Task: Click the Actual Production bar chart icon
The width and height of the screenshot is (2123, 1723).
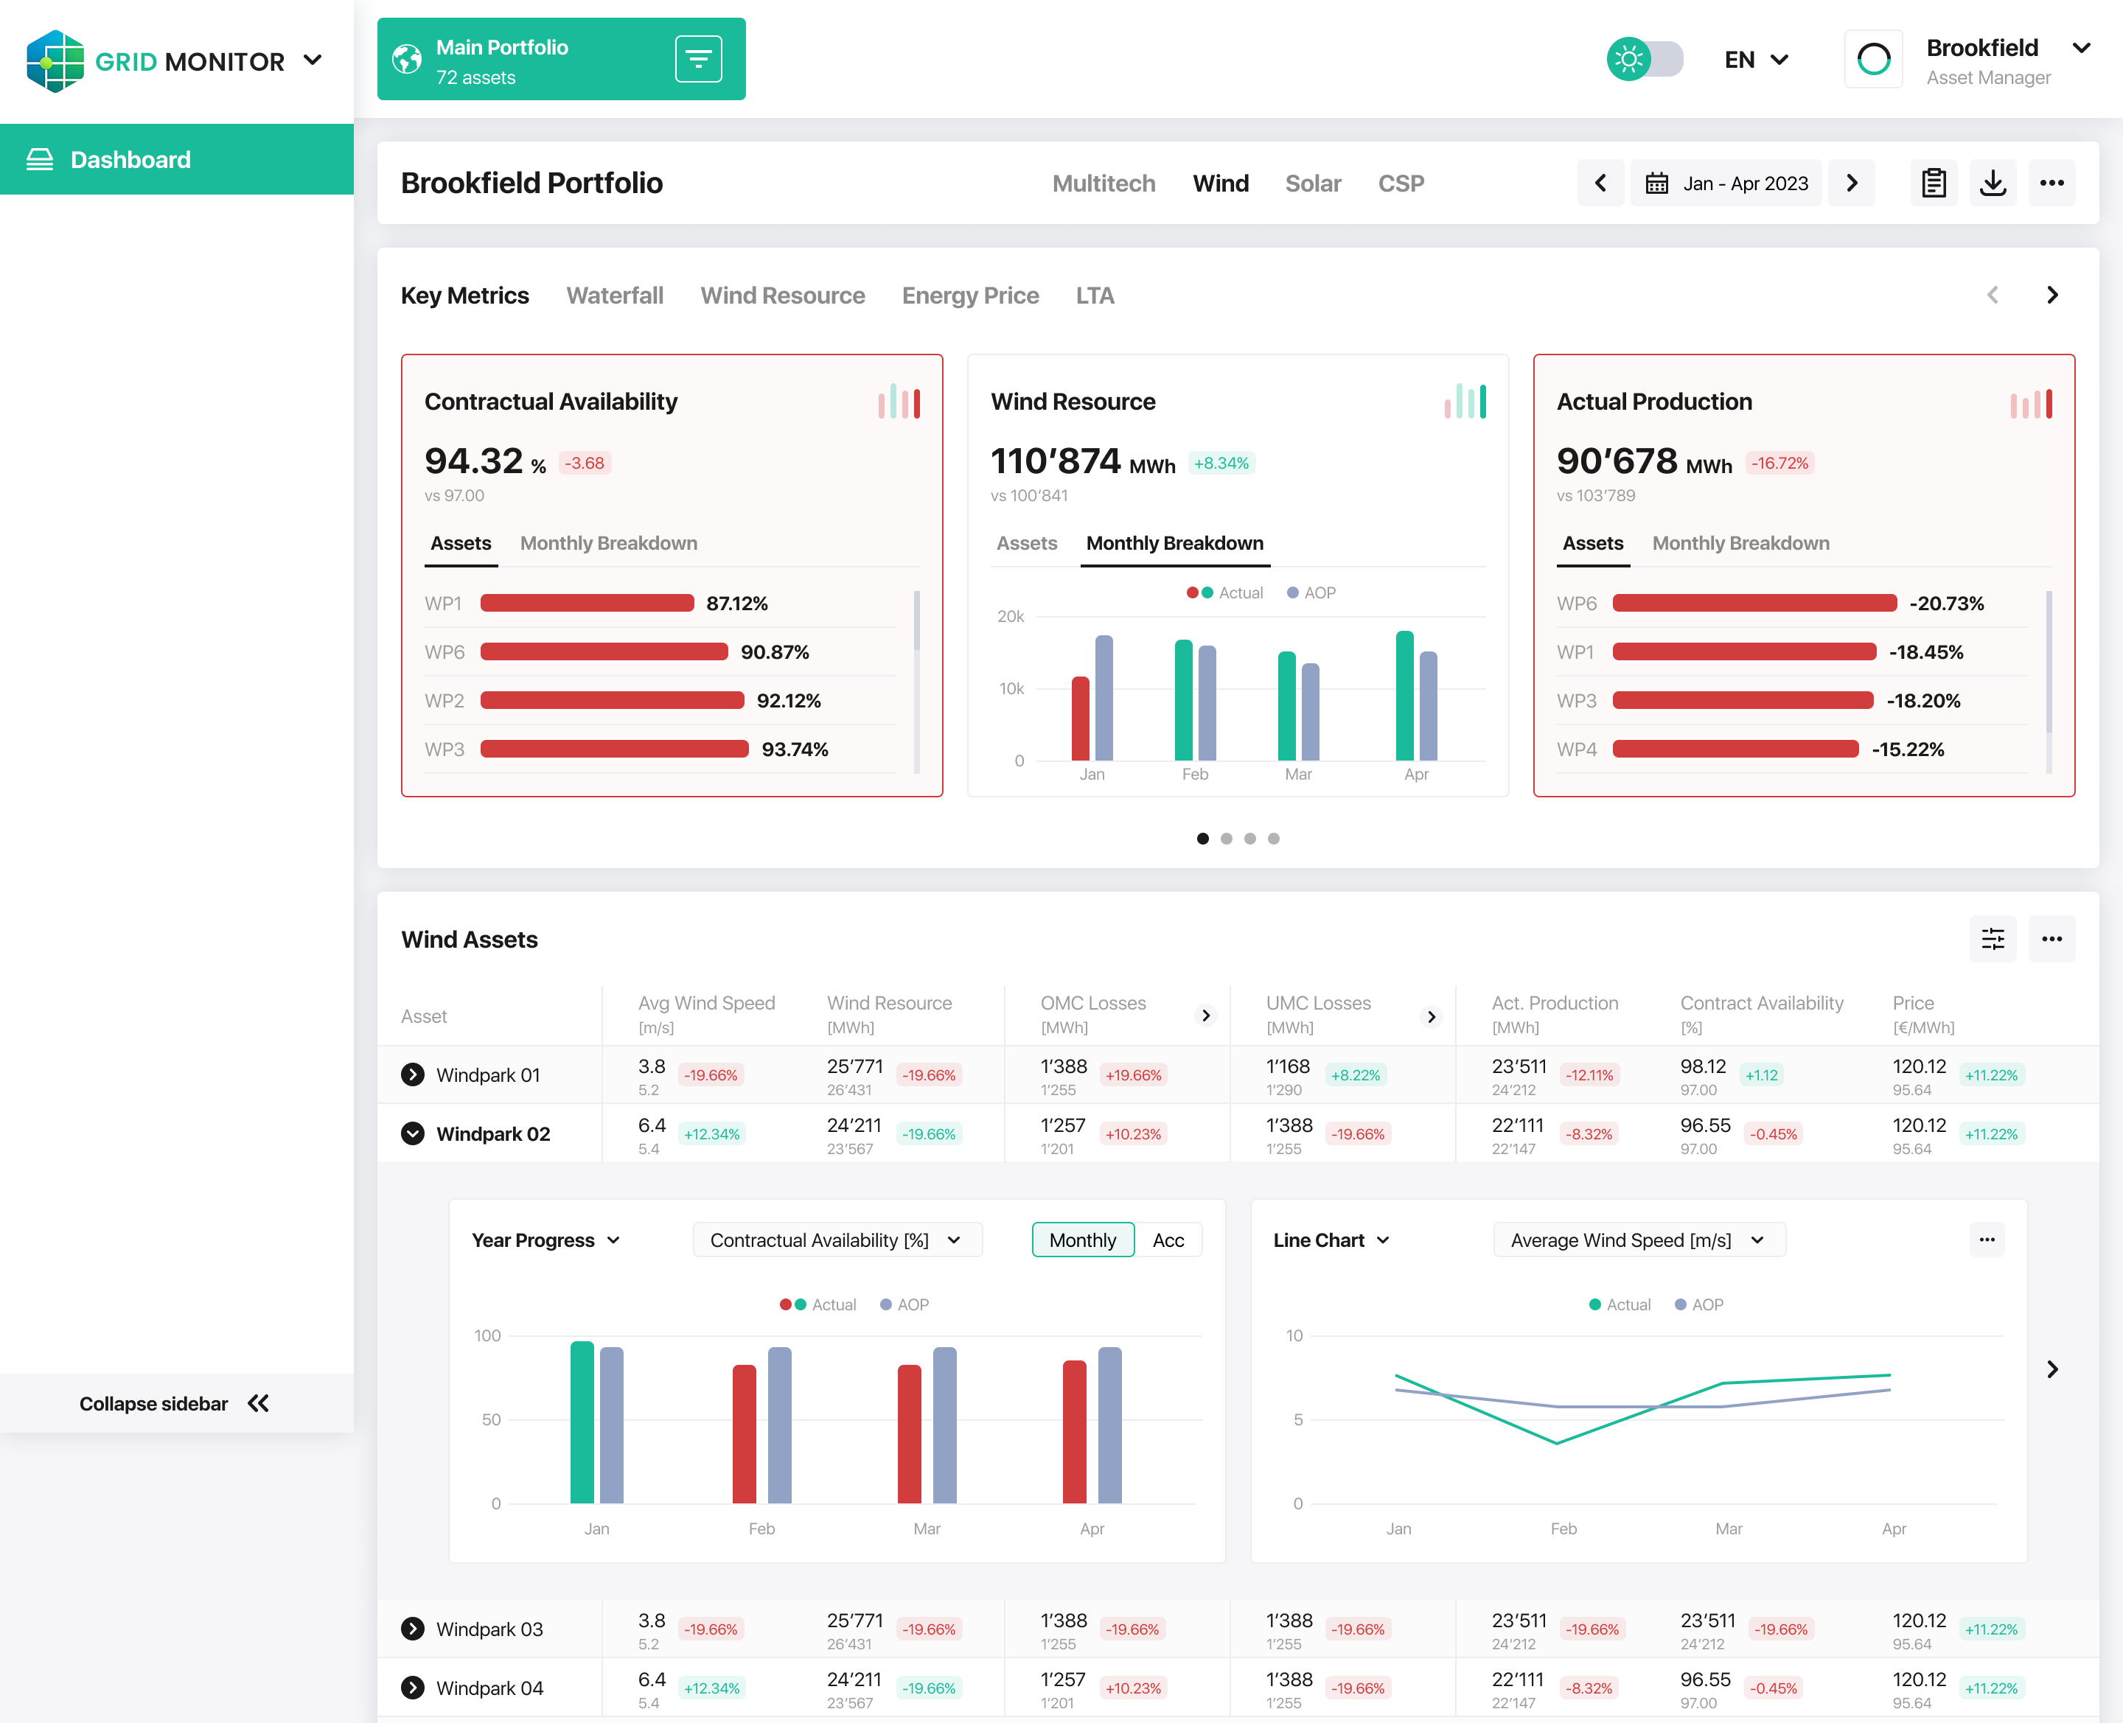Action: (x=2031, y=403)
